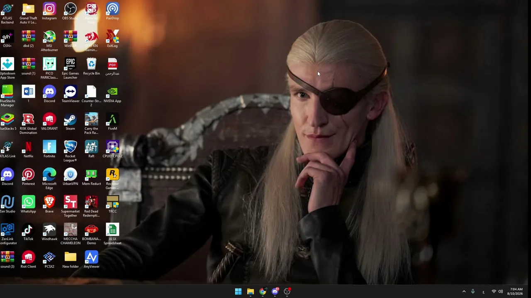531x298 pixels.
Task: Select the sound (1) archive
Action: pos(28,67)
